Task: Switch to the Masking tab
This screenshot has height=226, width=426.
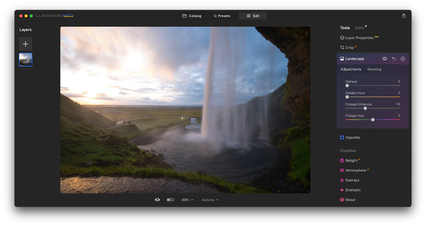Action: pyautogui.click(x=374, y=69)
